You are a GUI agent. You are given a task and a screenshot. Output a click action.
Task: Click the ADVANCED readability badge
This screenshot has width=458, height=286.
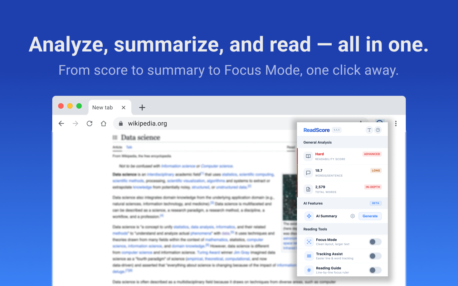372,154
